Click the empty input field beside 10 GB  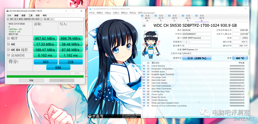[x=69, y=19]
